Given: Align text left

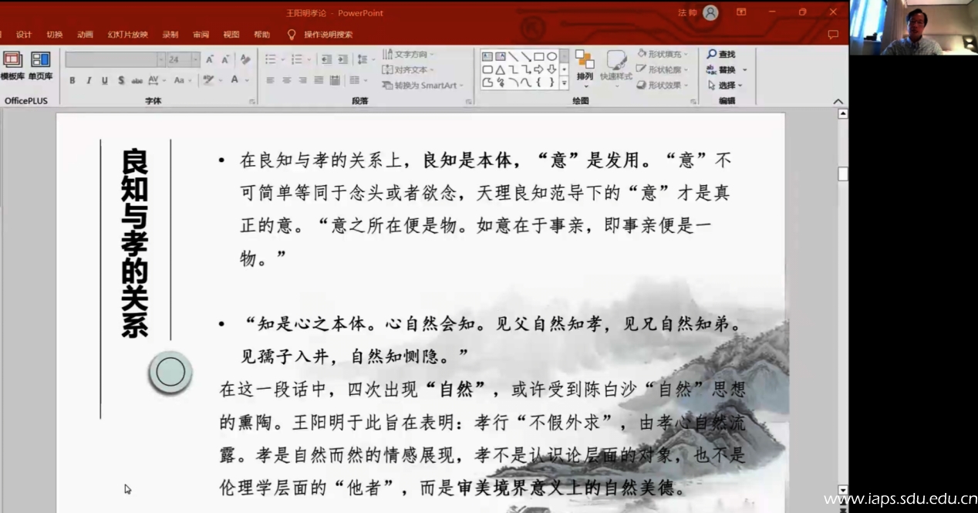Looking at the screenshot, I should [x=271, y=80].
